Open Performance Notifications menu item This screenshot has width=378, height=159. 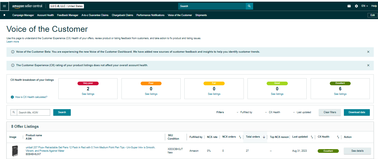coord(151,15)
